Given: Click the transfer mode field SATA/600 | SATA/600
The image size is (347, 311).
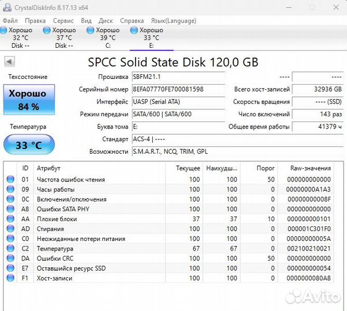Looking at the screenshot, I should [x=178, y=114].
